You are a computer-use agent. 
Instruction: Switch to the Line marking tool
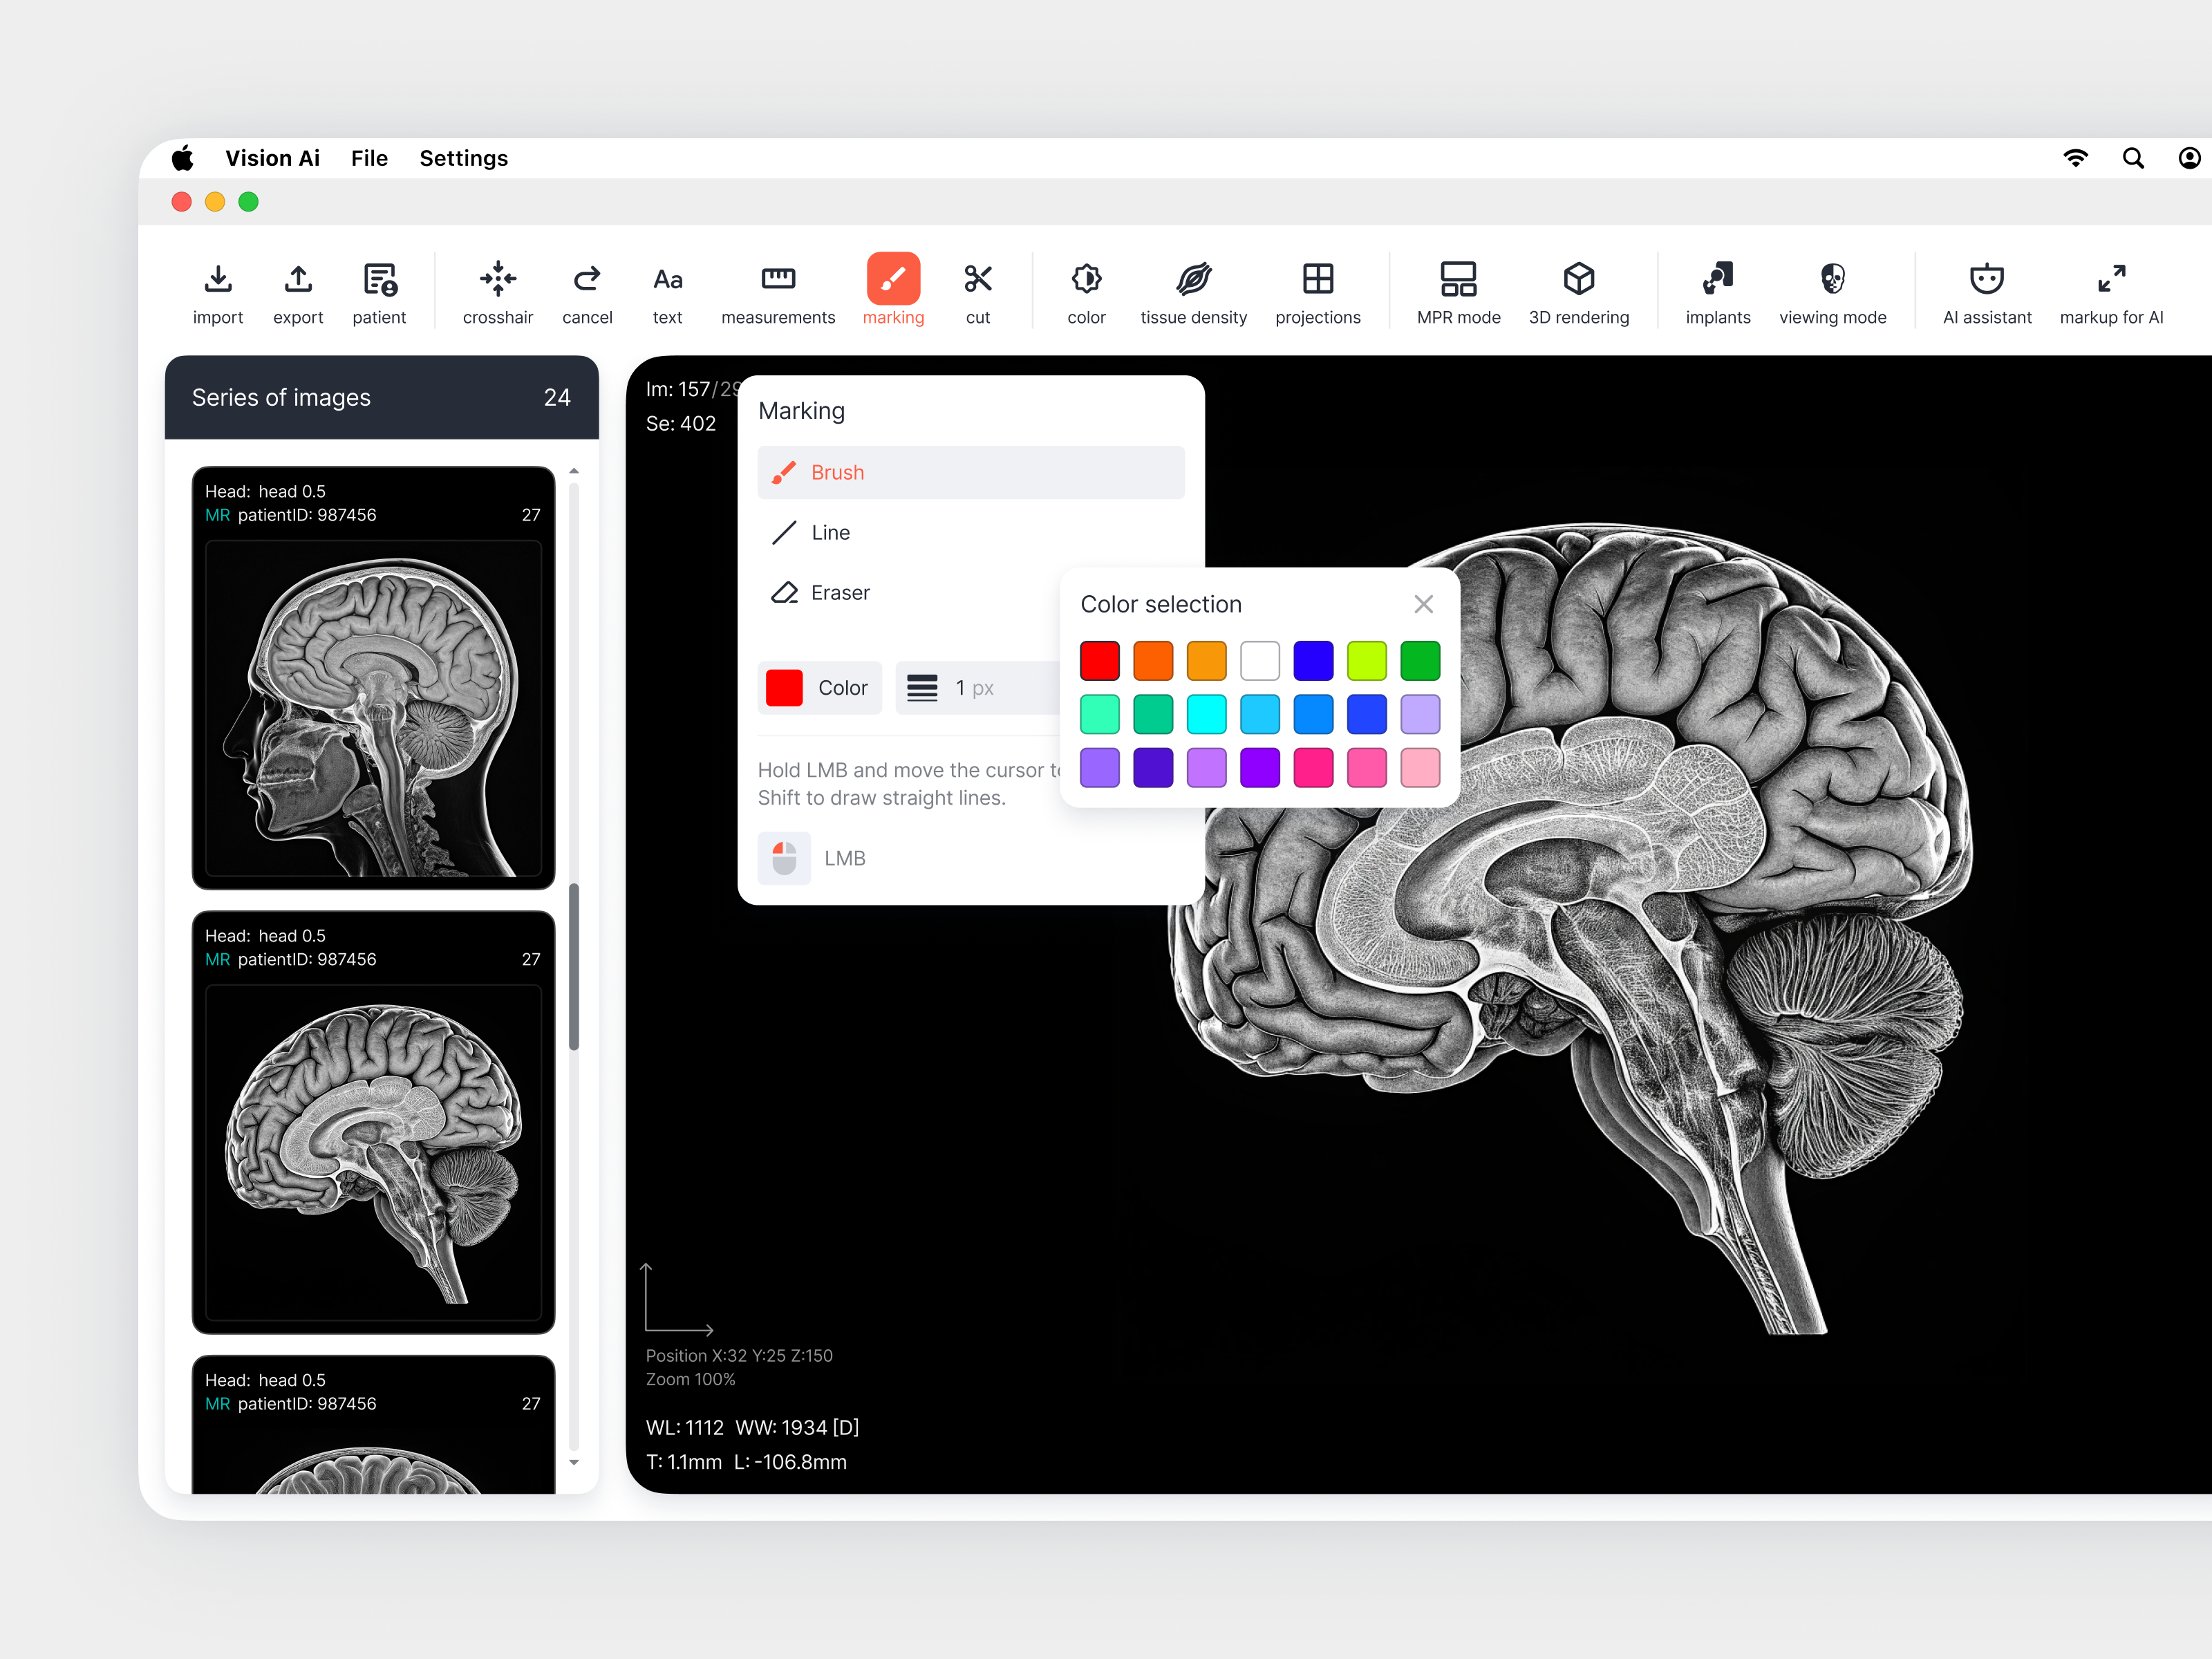click(830, 532)
